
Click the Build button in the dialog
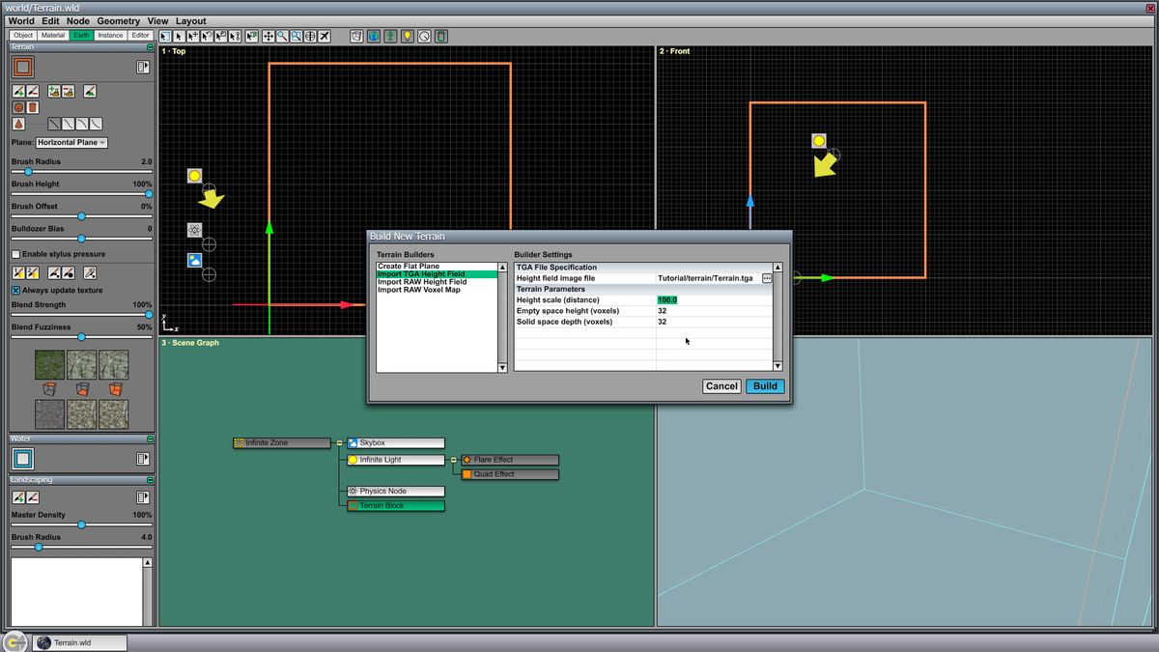[764, 385]
